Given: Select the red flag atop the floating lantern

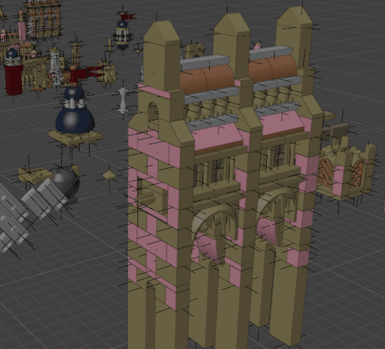Looking at the screenshot, I should coord(129,17).
